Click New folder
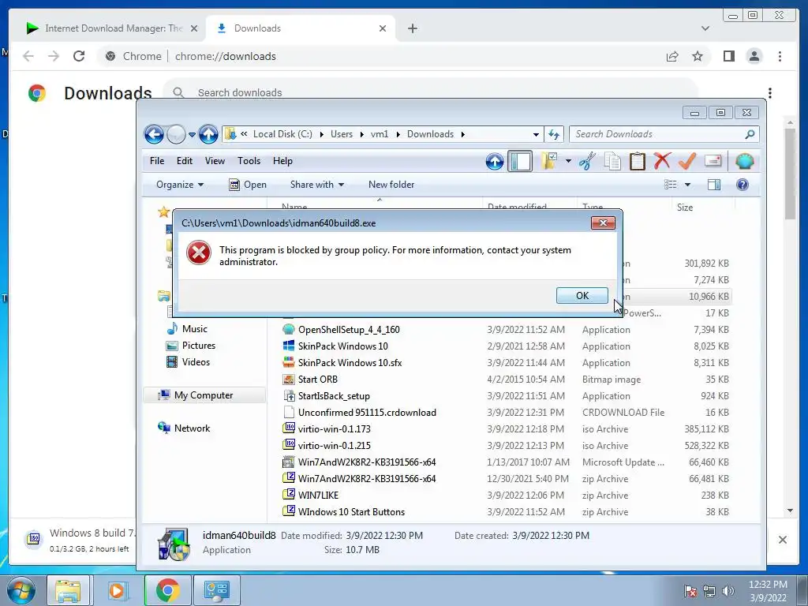Screen dimensions: 808x606 (x=391, y=185)
